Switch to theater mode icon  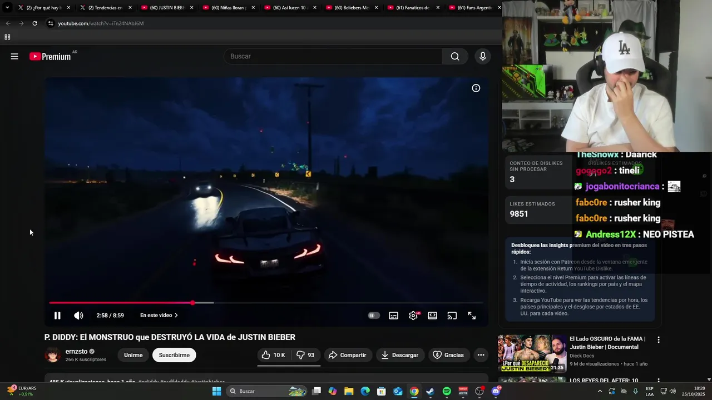point(432,316)
